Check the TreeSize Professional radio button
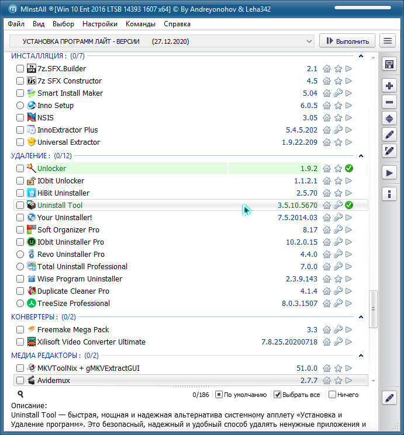Screen dimensions: 404x435 pos(20,303)
